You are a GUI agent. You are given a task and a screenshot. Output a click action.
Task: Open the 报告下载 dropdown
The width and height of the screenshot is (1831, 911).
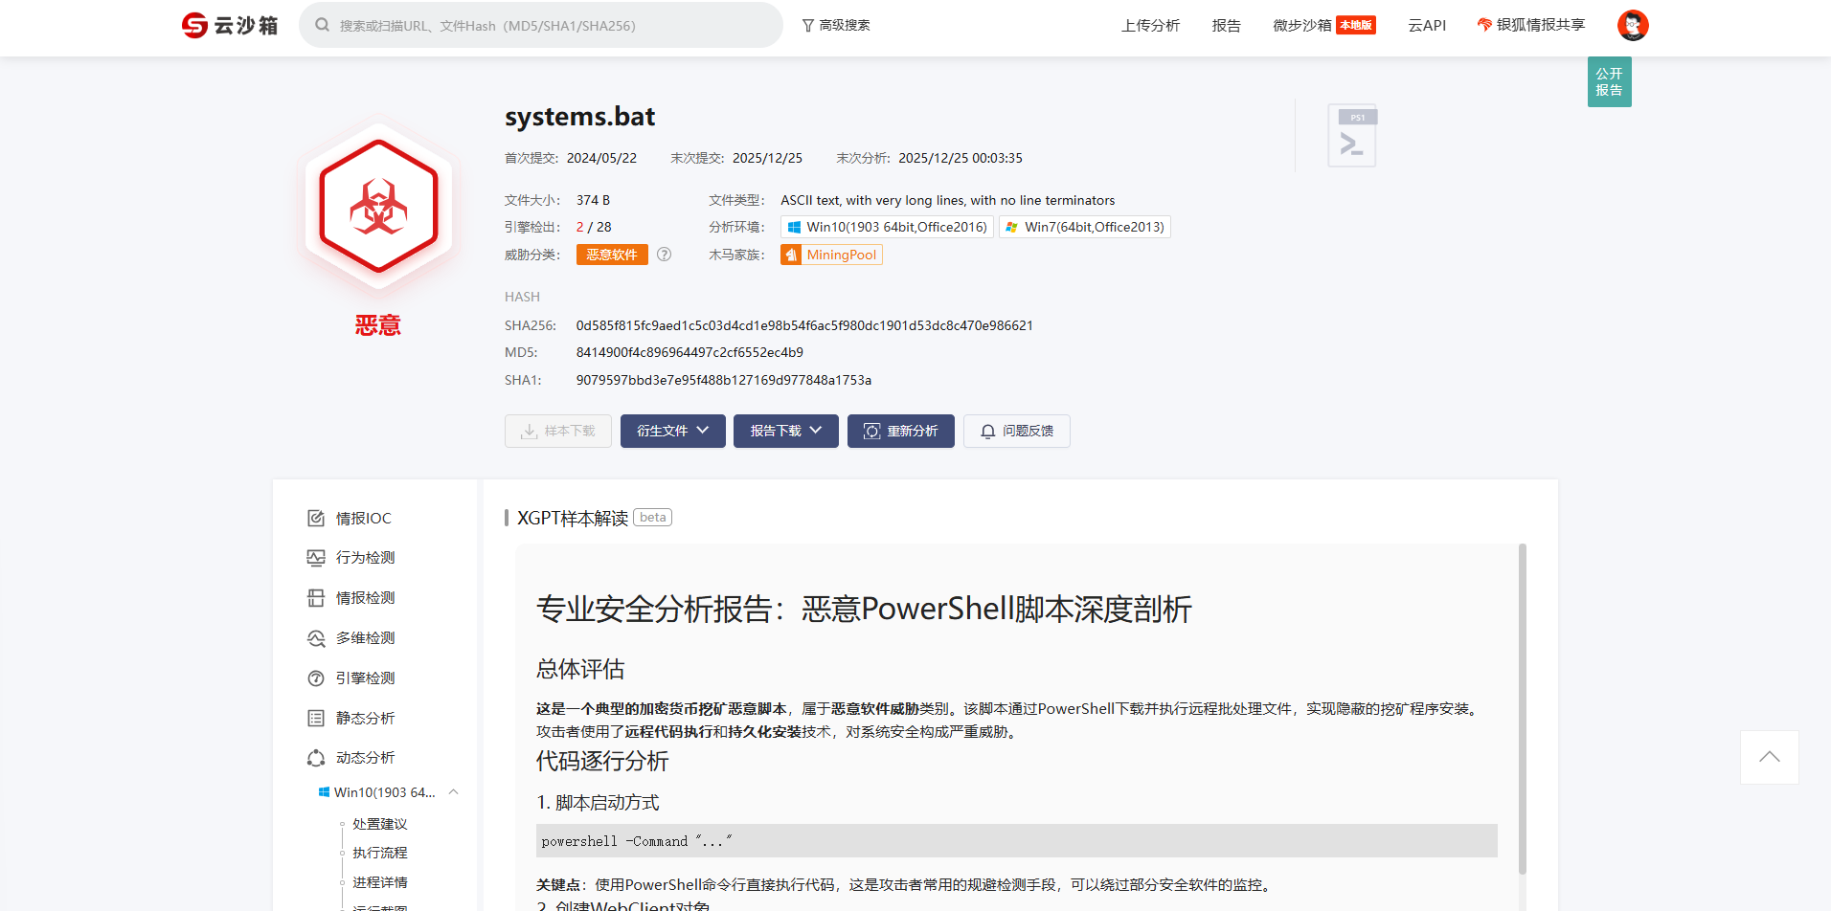click(785, 432)
